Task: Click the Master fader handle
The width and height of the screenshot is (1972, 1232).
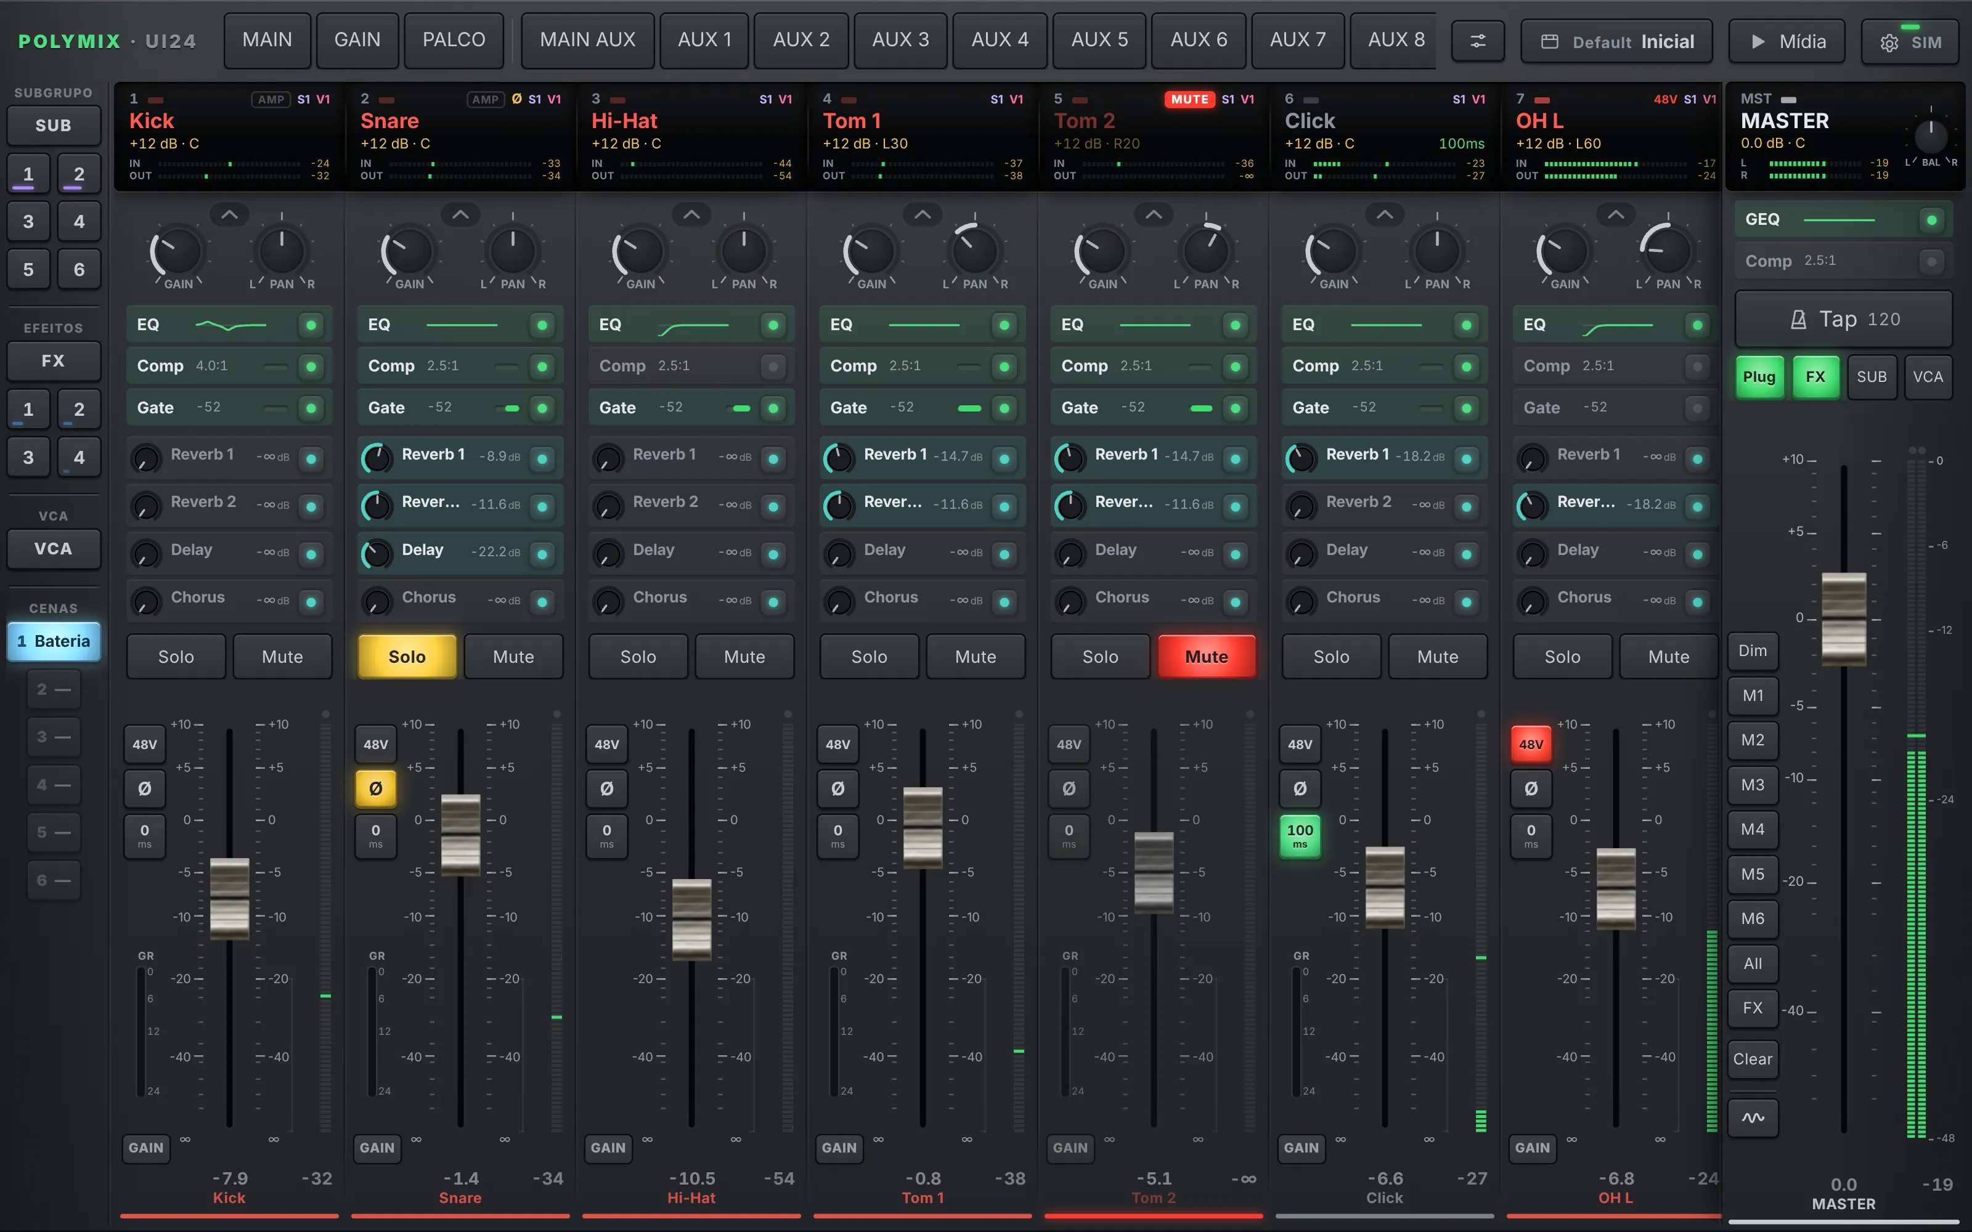Action: click(x=1844, y=619)
